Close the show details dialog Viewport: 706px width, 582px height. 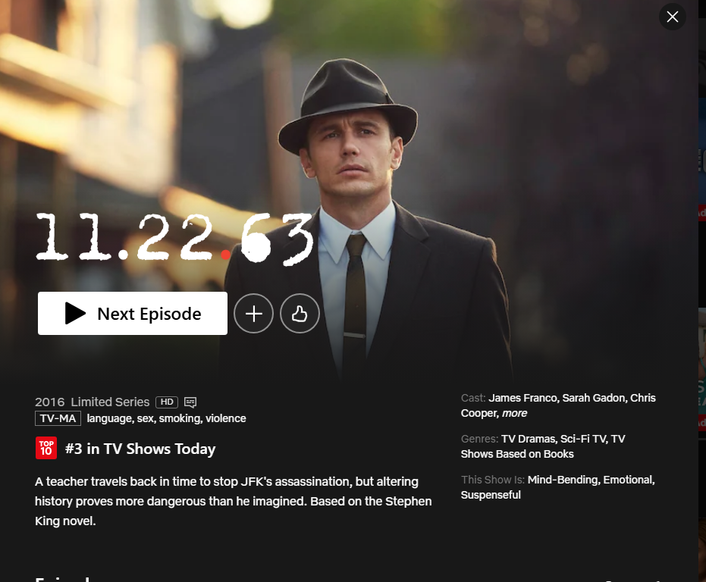(672, 17)
